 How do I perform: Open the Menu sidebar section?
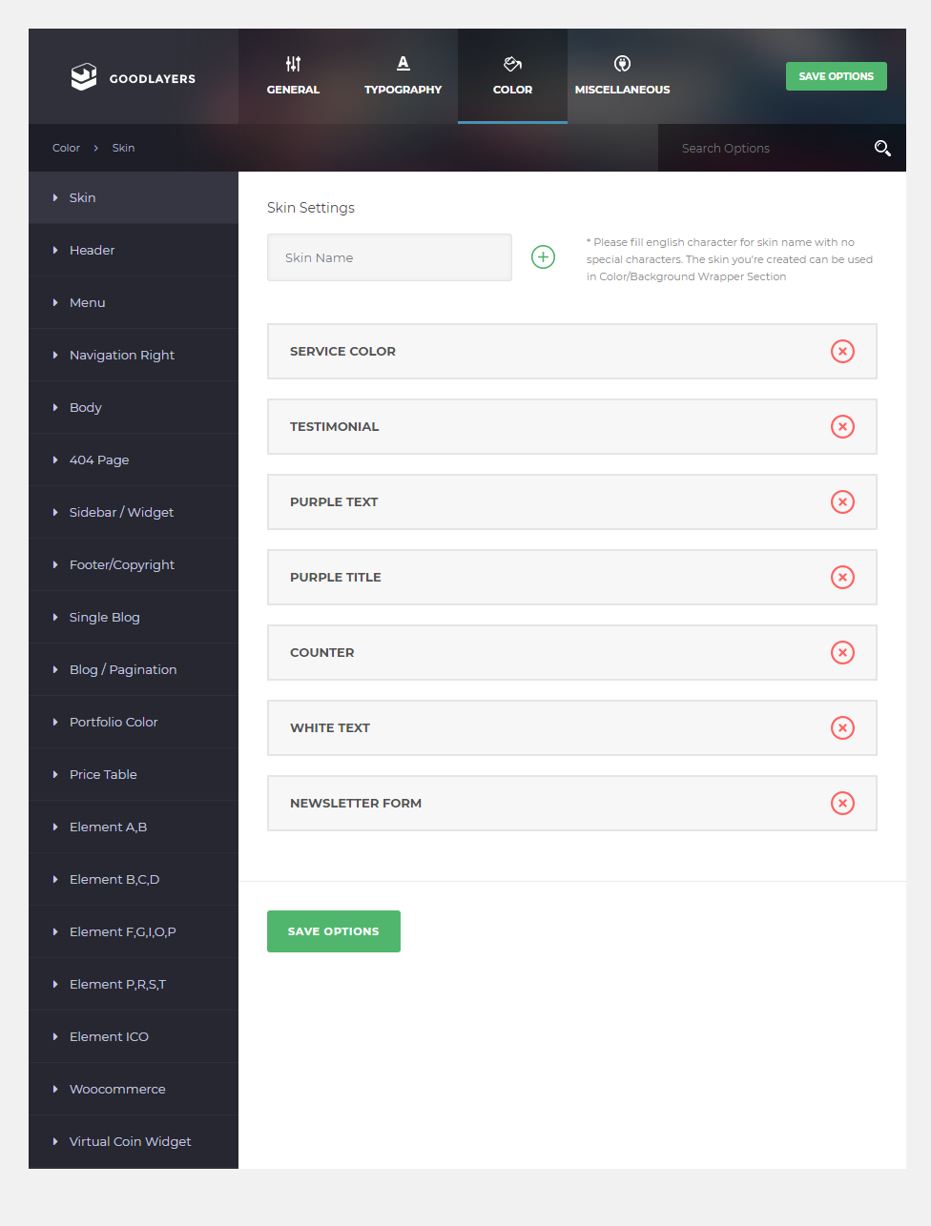click(134, 302)
